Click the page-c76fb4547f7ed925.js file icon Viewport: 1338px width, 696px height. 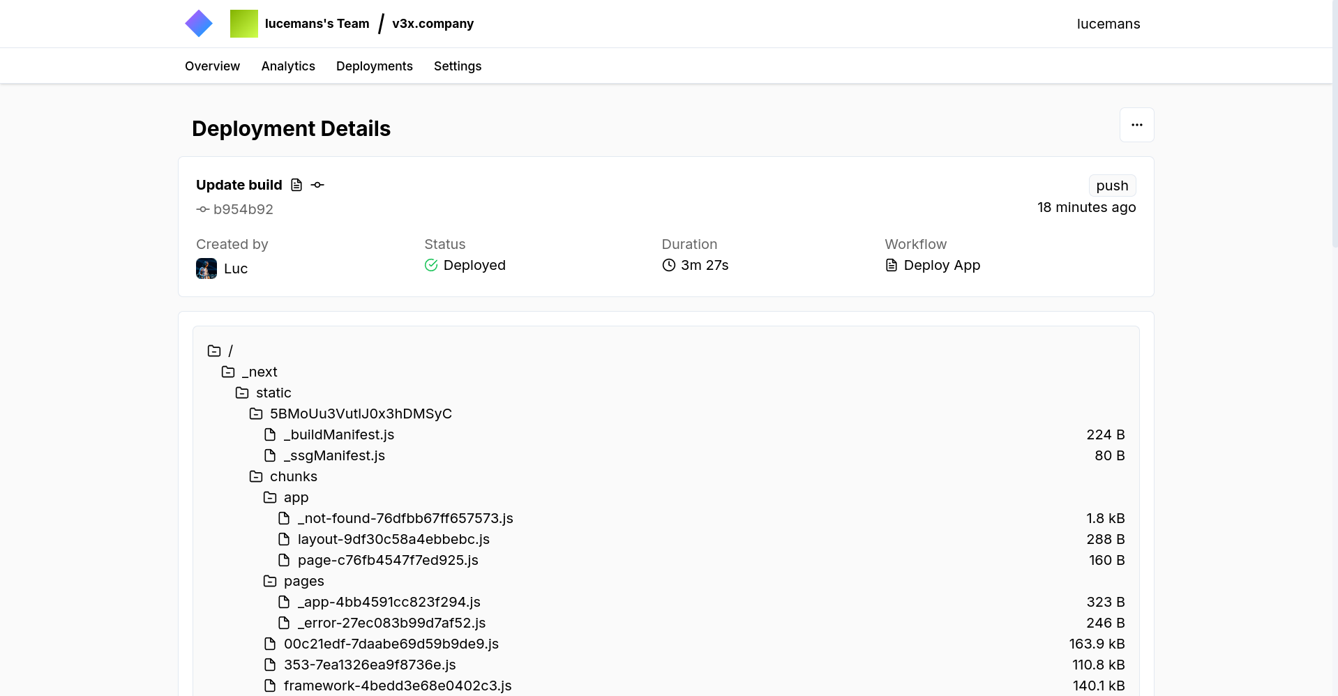pos(284,560)
